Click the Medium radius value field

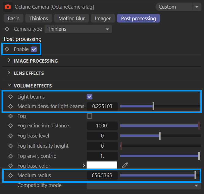tap(102, 176)
